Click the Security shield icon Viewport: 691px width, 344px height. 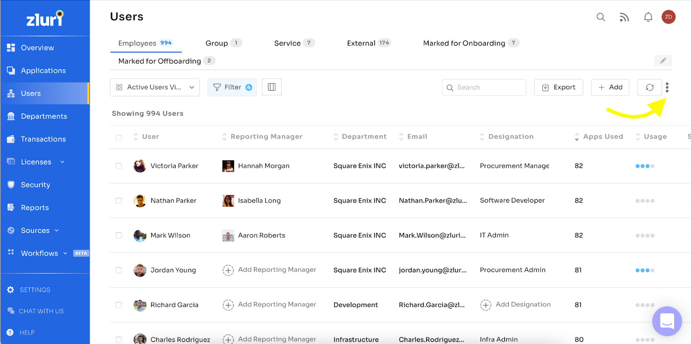tap(11, 185)
